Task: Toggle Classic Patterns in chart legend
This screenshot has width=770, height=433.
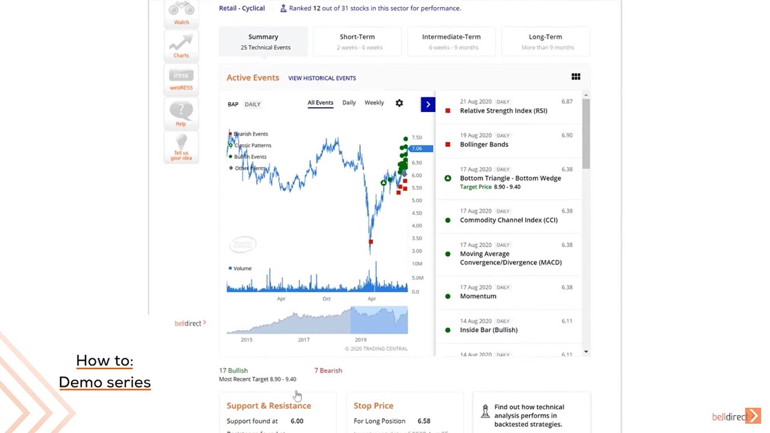Action: coord(252,146)
